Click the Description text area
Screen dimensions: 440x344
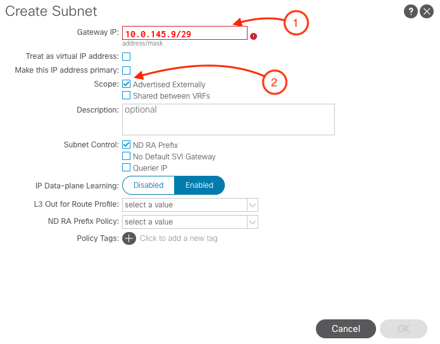[x=228, y=120]
